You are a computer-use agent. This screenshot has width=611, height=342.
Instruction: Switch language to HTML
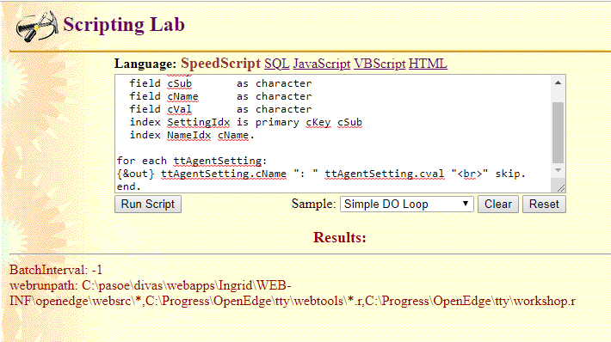pyautogui.click(x=428, y=64)
